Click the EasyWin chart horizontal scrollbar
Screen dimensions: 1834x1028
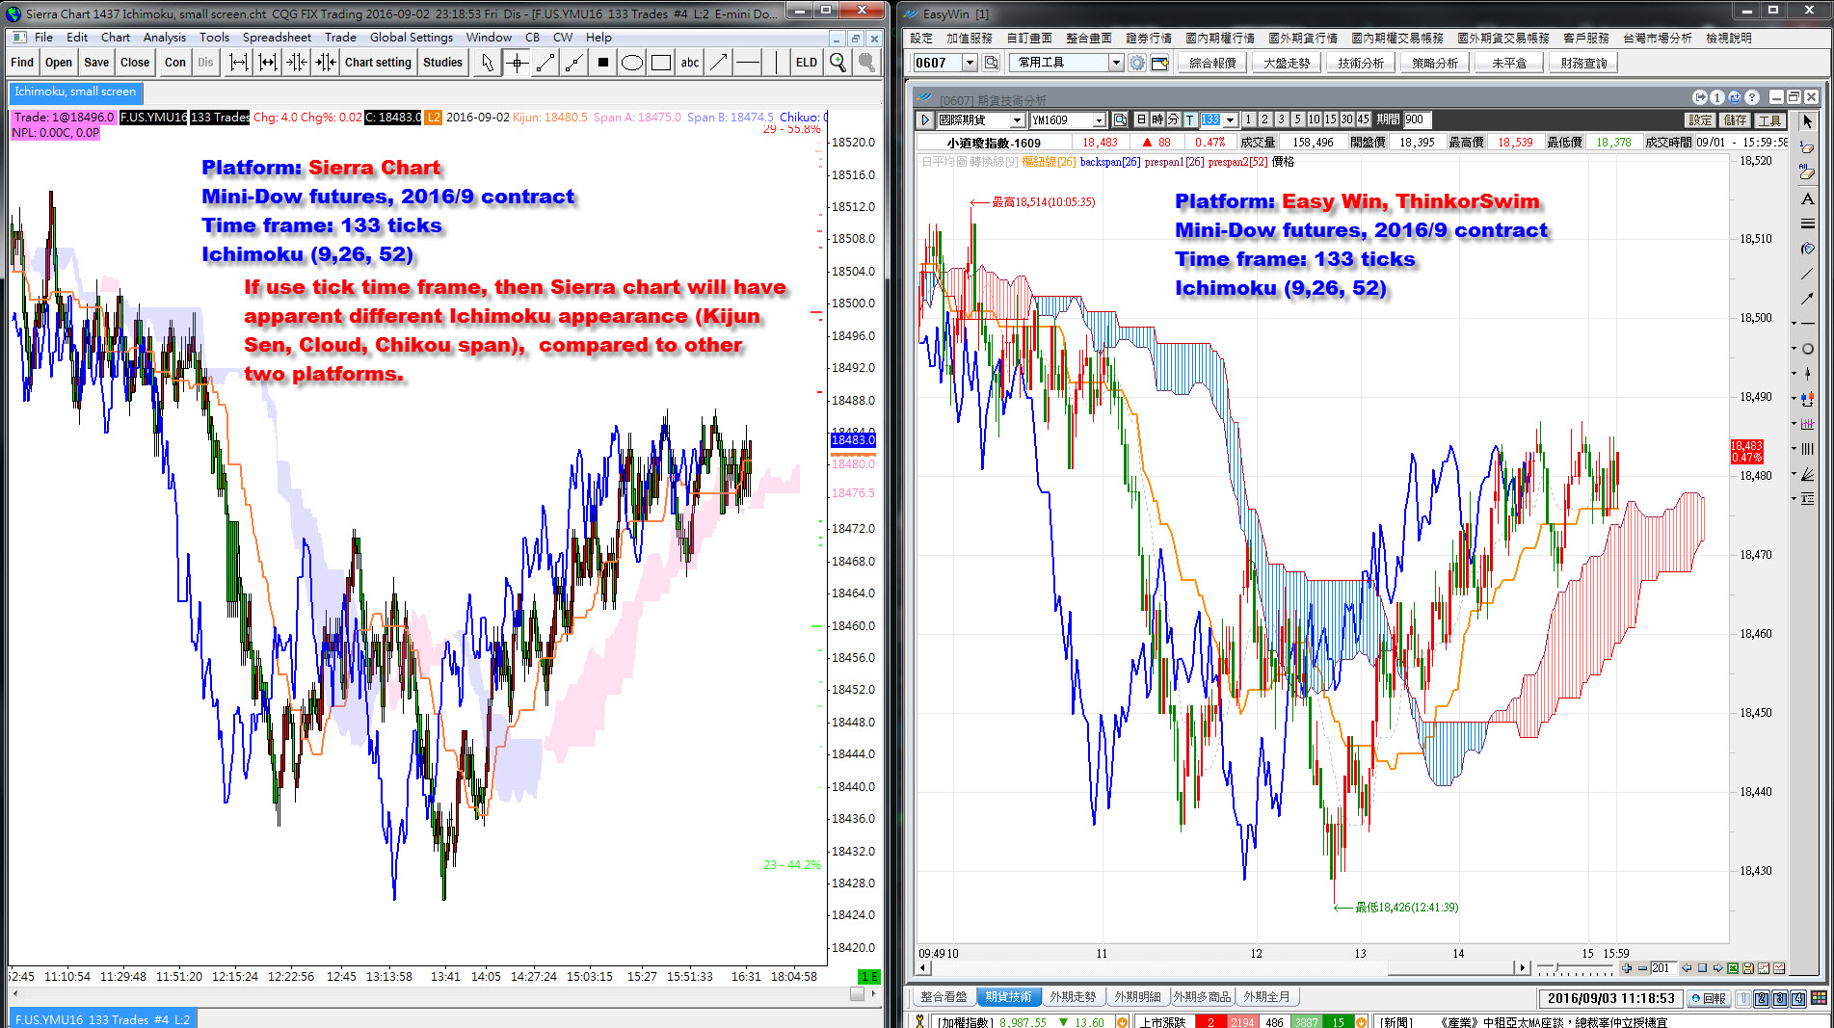[x=1224, y=968]
